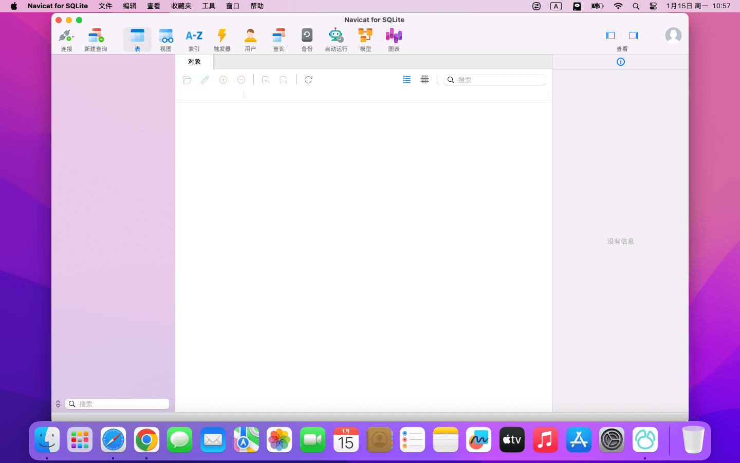Select the 模型 (Model) toolbar icon
Screen dimensions: 740x463
coord(365,40)
